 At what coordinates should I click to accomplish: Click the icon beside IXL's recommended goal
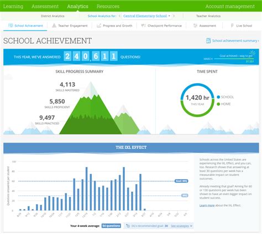(128, 226)
